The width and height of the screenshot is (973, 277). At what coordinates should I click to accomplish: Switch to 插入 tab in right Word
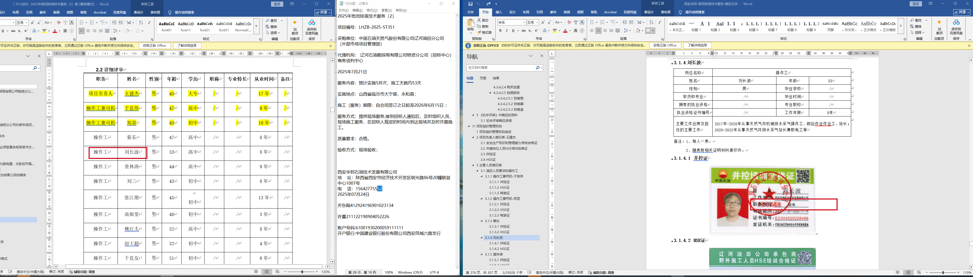[x=499, y=12]
